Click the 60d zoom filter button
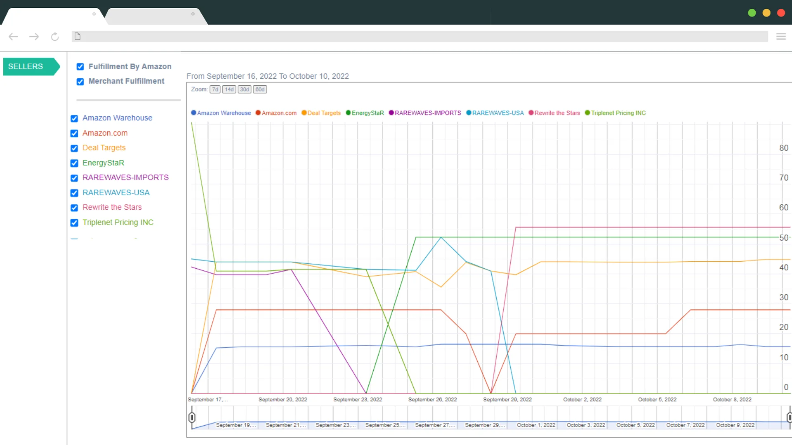This screenshot has height=445, width=792. point(260,89)
